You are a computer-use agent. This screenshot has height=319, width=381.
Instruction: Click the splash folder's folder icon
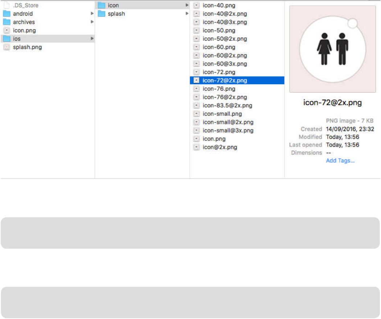tap(102, 13)
